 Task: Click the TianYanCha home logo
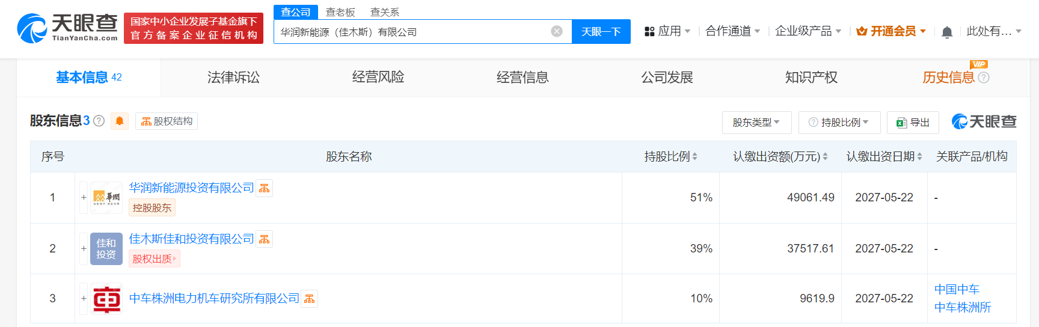click(x=67, y=28)
